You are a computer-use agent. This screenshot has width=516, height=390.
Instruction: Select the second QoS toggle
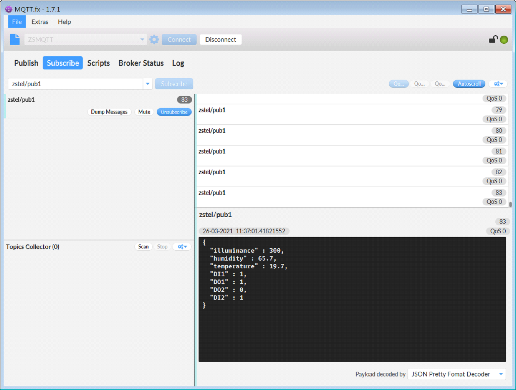(419, 84)
